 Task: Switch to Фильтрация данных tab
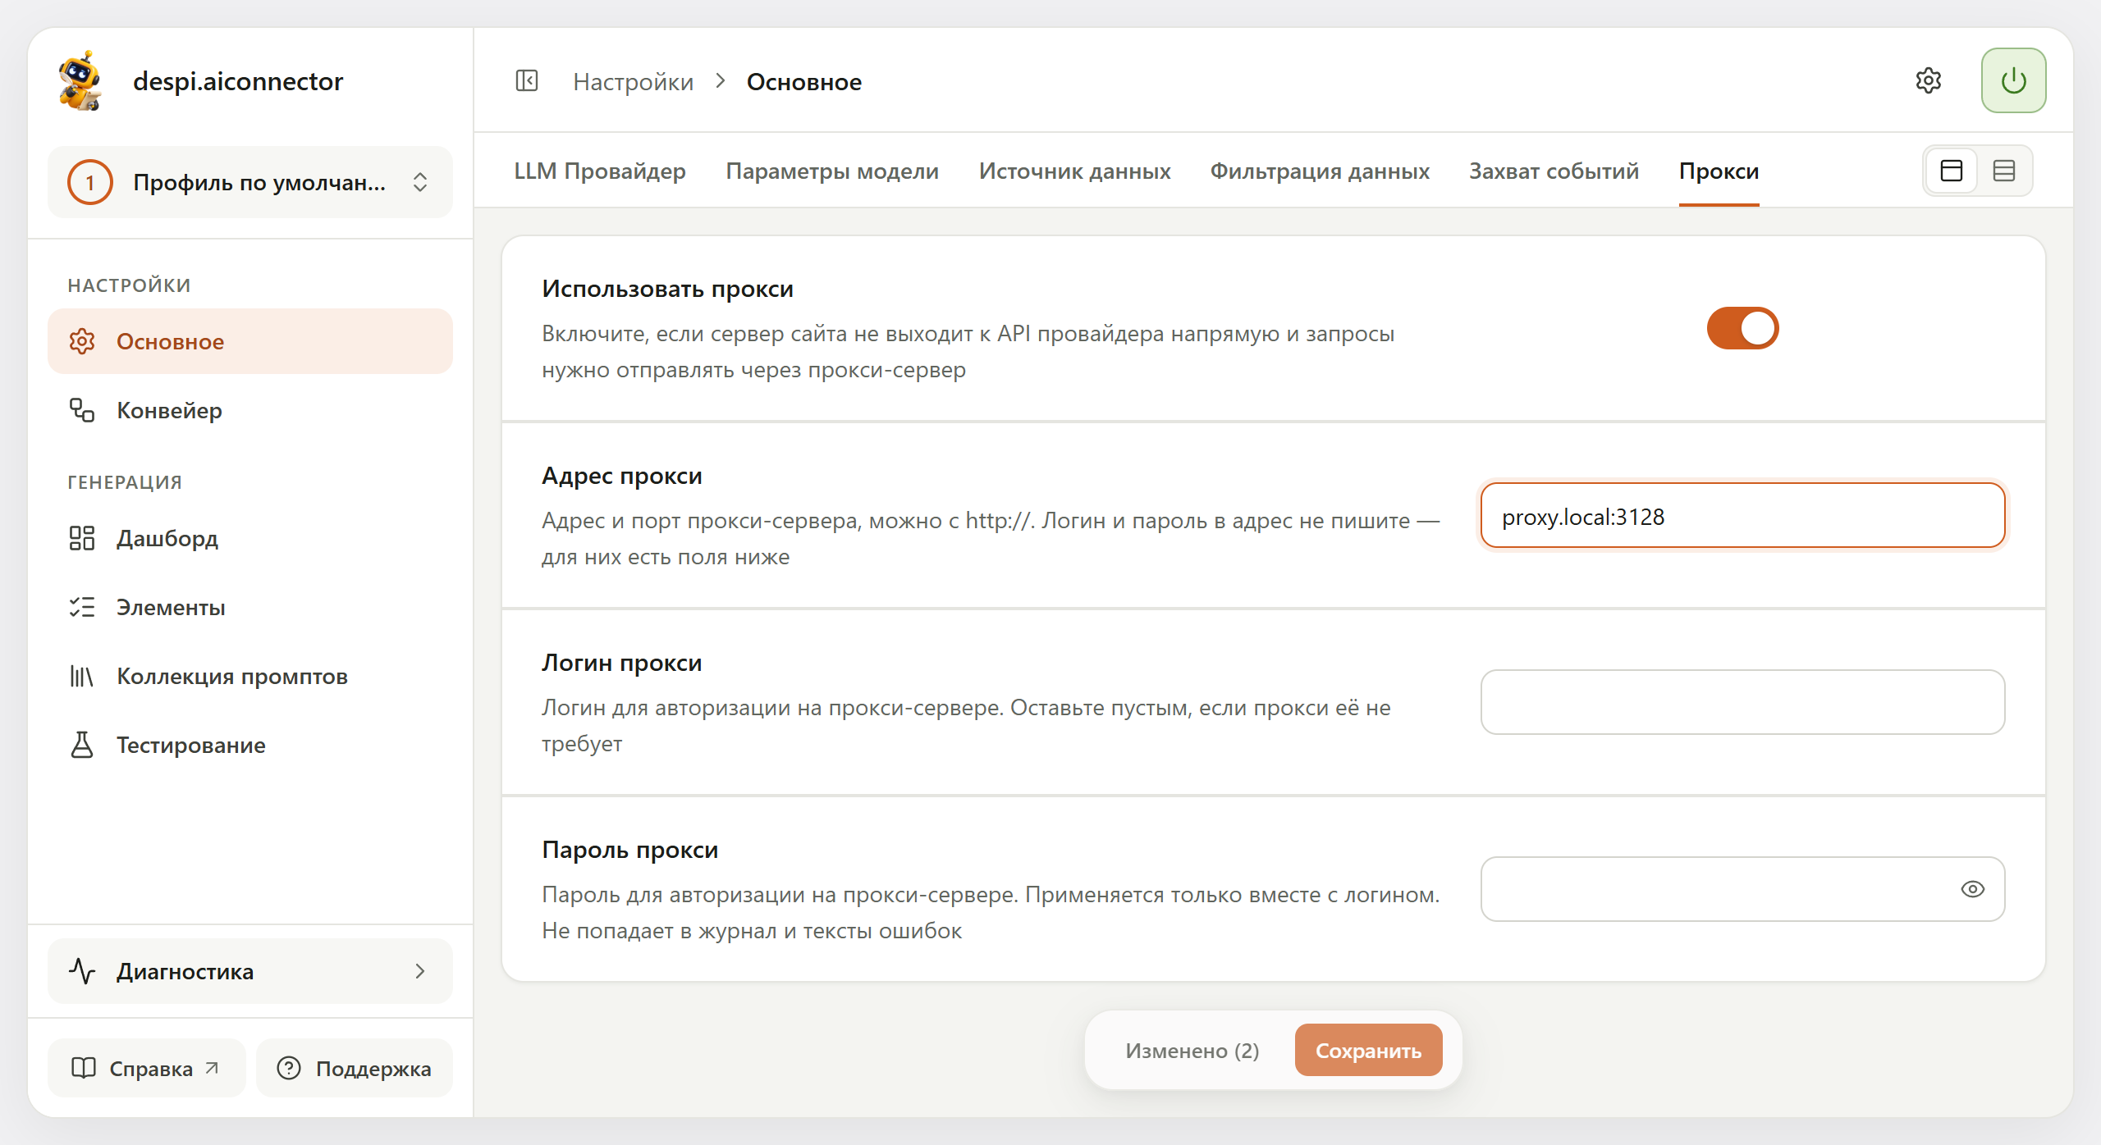click(x=1320, y=171)
